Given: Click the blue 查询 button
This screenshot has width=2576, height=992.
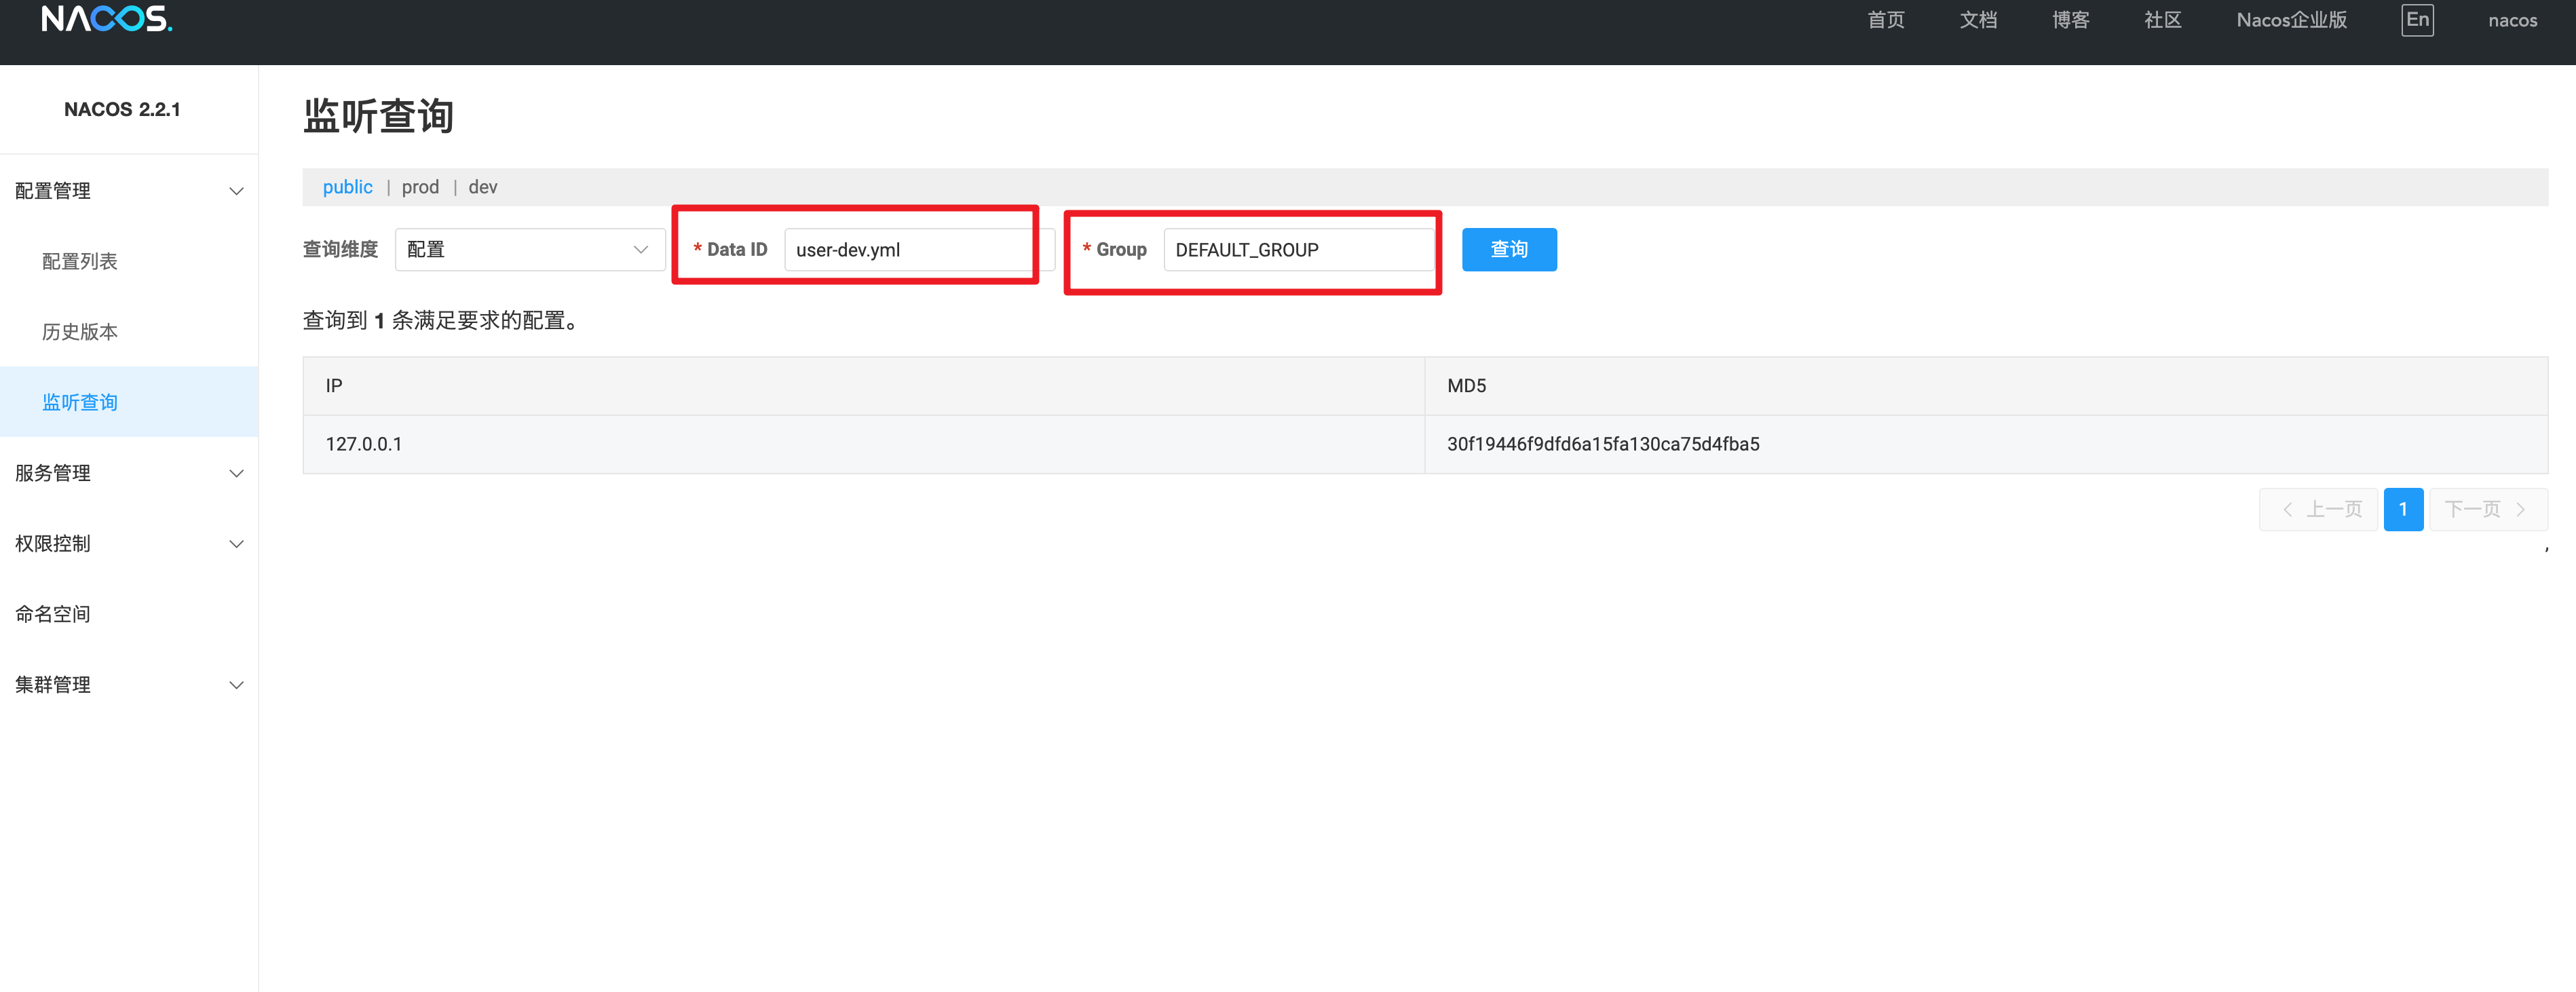Looking at the screenshot, I should pos(1509,249).
